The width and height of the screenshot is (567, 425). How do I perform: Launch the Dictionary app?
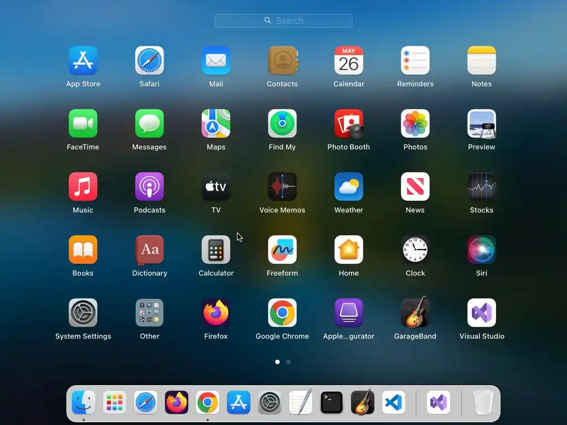pyautogui.click(x=150, y=250)
